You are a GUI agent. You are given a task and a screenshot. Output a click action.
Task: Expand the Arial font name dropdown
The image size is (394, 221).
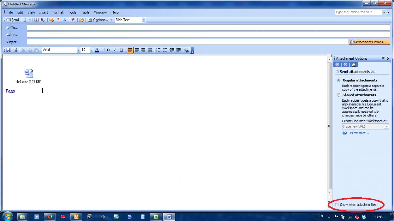(78, 50)
